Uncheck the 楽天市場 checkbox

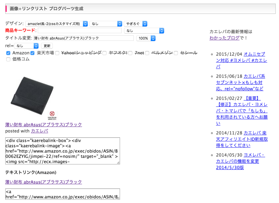(32, 53)
